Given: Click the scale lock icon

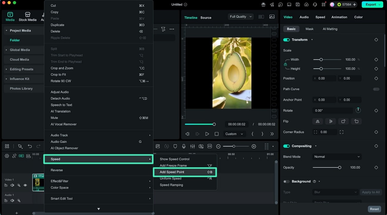Looking at the screenshot, I should tap(285, 64).
